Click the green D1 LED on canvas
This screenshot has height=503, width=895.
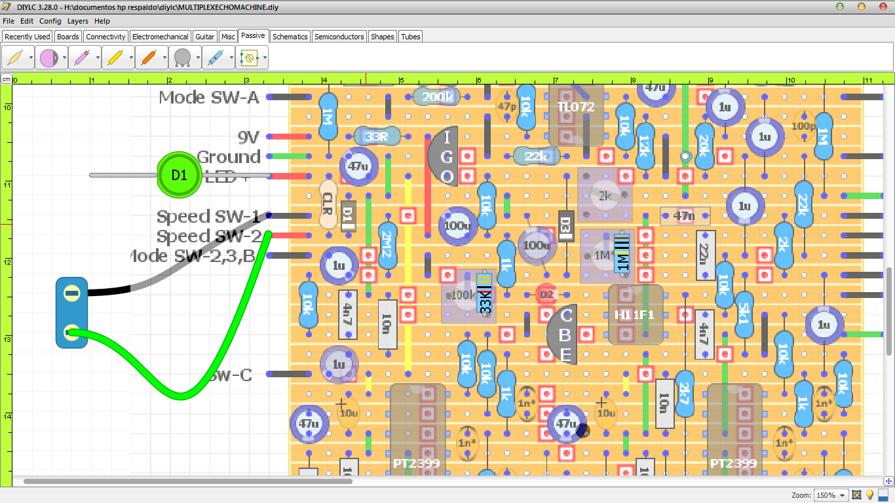click(179, 175)
